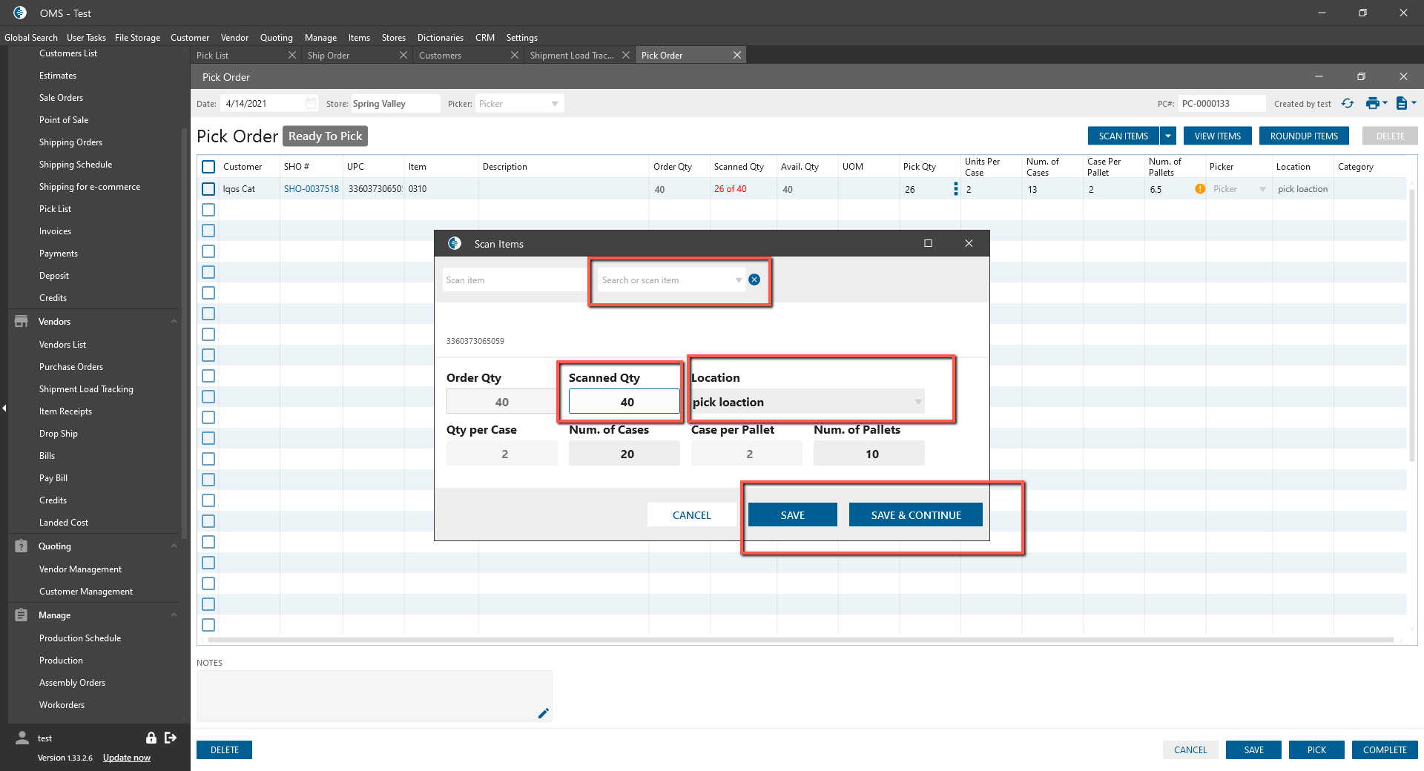
Task: Click the refresh icon beside Created by test
Action: [x=1348, y=104]
